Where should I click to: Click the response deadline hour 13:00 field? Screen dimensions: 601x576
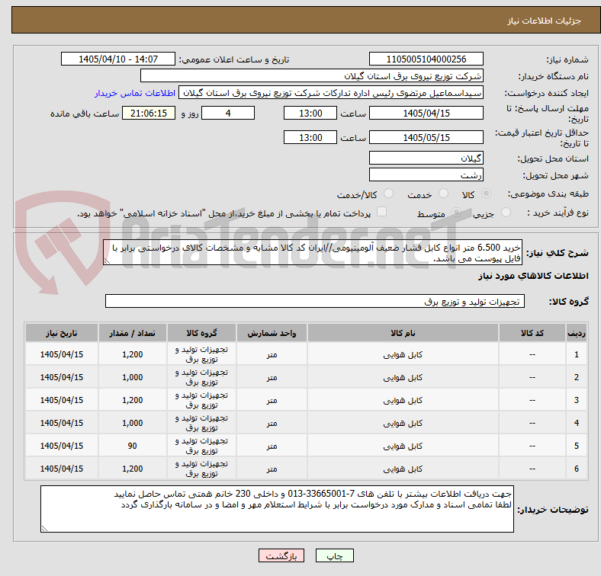(310, 113)
